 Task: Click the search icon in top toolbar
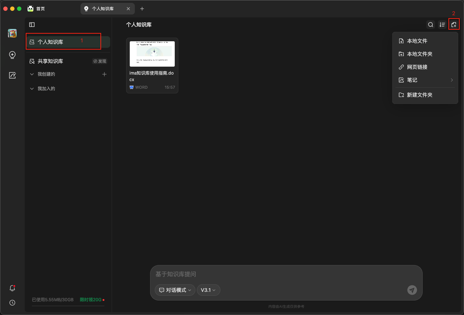click(431, 25)
